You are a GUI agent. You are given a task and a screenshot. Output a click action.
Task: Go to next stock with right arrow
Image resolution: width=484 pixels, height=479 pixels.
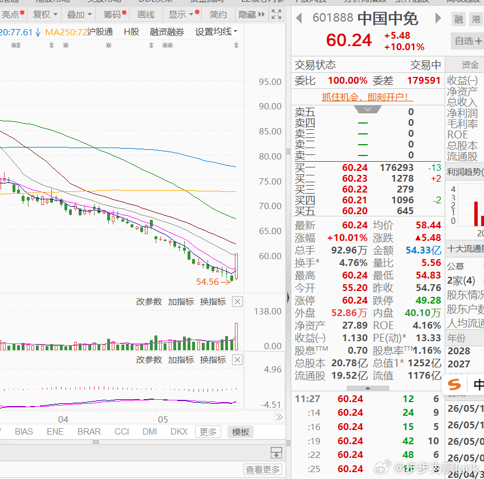coord(438,18)
